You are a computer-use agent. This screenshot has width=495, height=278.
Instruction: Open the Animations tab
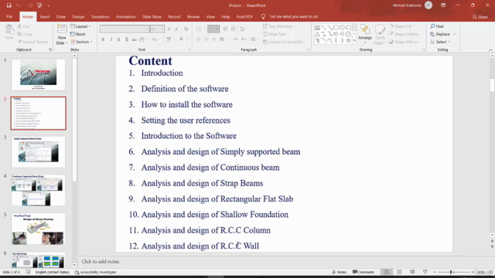[x=125, y=17]
